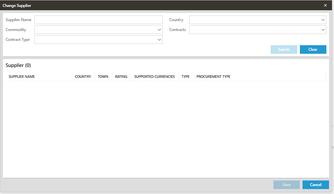
Task: Select the TYPE column header
Action: coord(186,77)
